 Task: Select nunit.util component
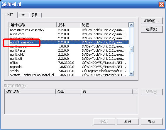pyautogui.click(x=69, y=59)
